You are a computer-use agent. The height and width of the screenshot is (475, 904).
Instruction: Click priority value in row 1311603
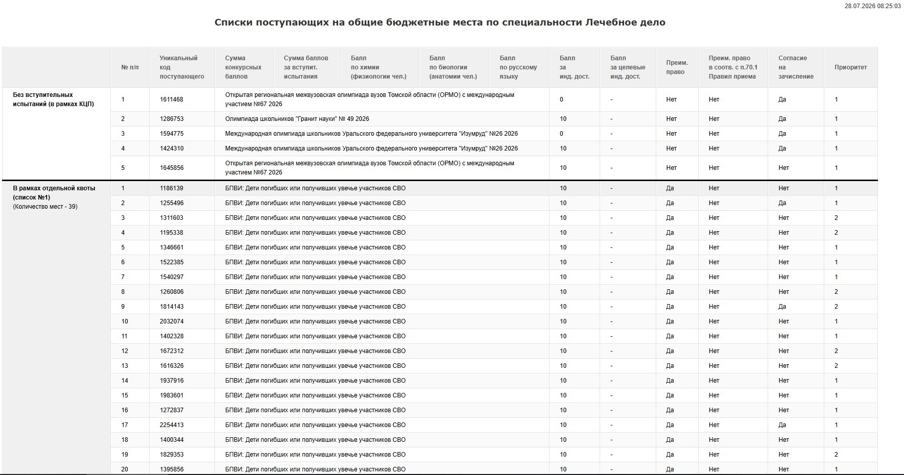point(836,218)
